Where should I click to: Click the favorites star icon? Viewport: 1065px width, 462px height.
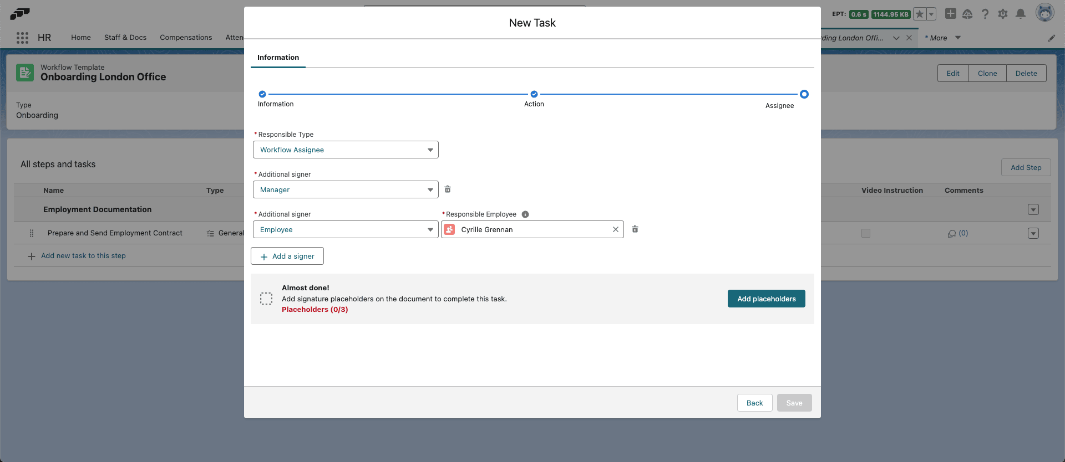[920, 14]
